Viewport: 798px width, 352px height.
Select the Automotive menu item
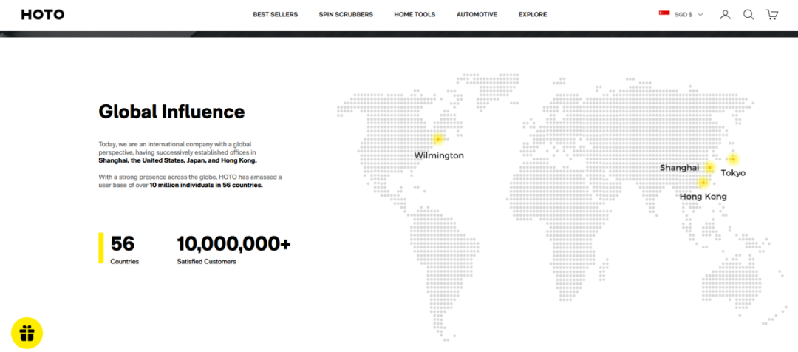(477, 14)
